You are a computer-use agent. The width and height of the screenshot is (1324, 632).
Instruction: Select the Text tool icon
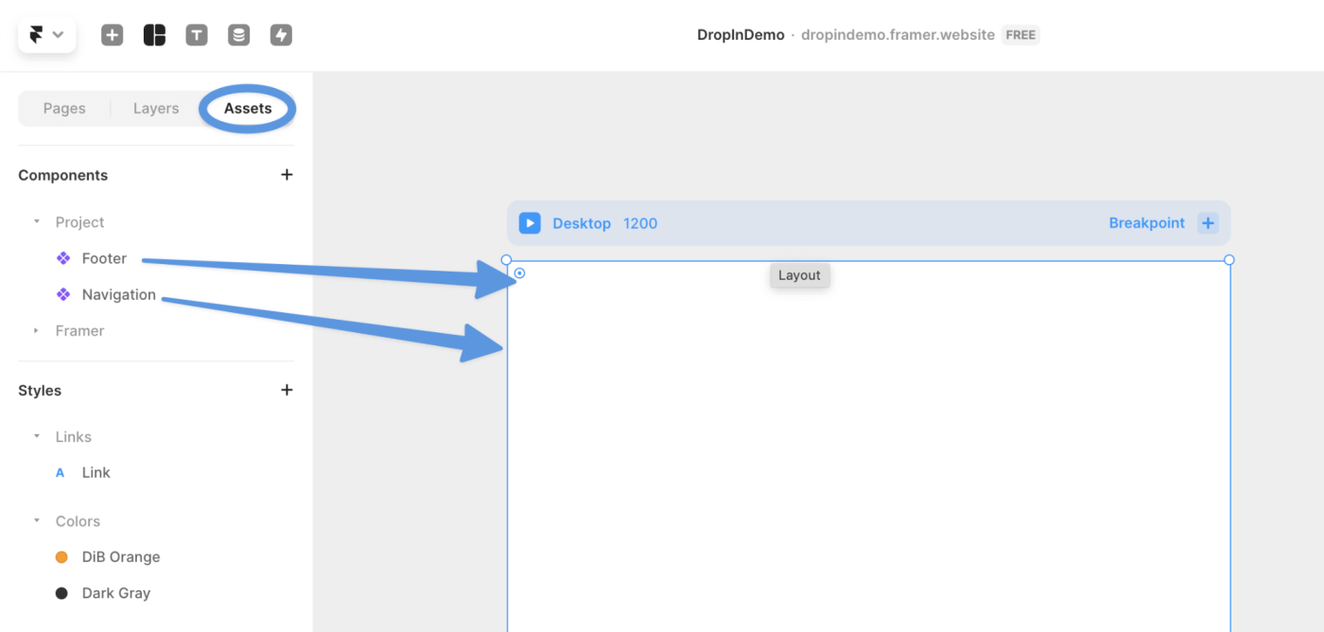tap(197, 35)
